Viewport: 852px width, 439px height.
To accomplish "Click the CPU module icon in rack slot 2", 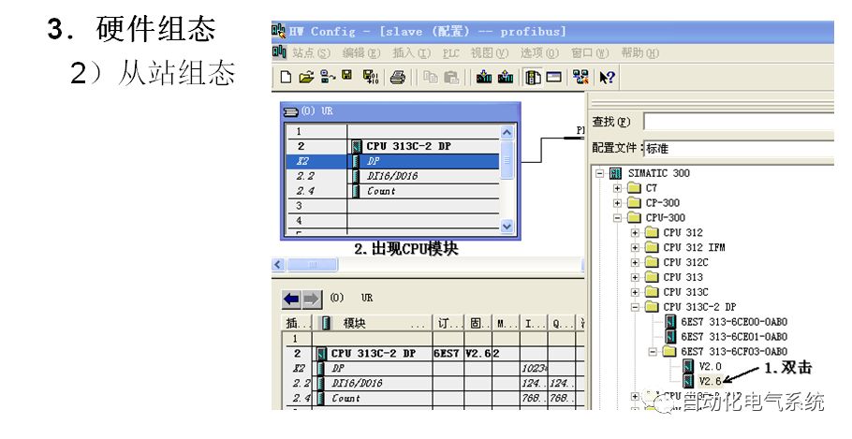I will click(357, 146).
